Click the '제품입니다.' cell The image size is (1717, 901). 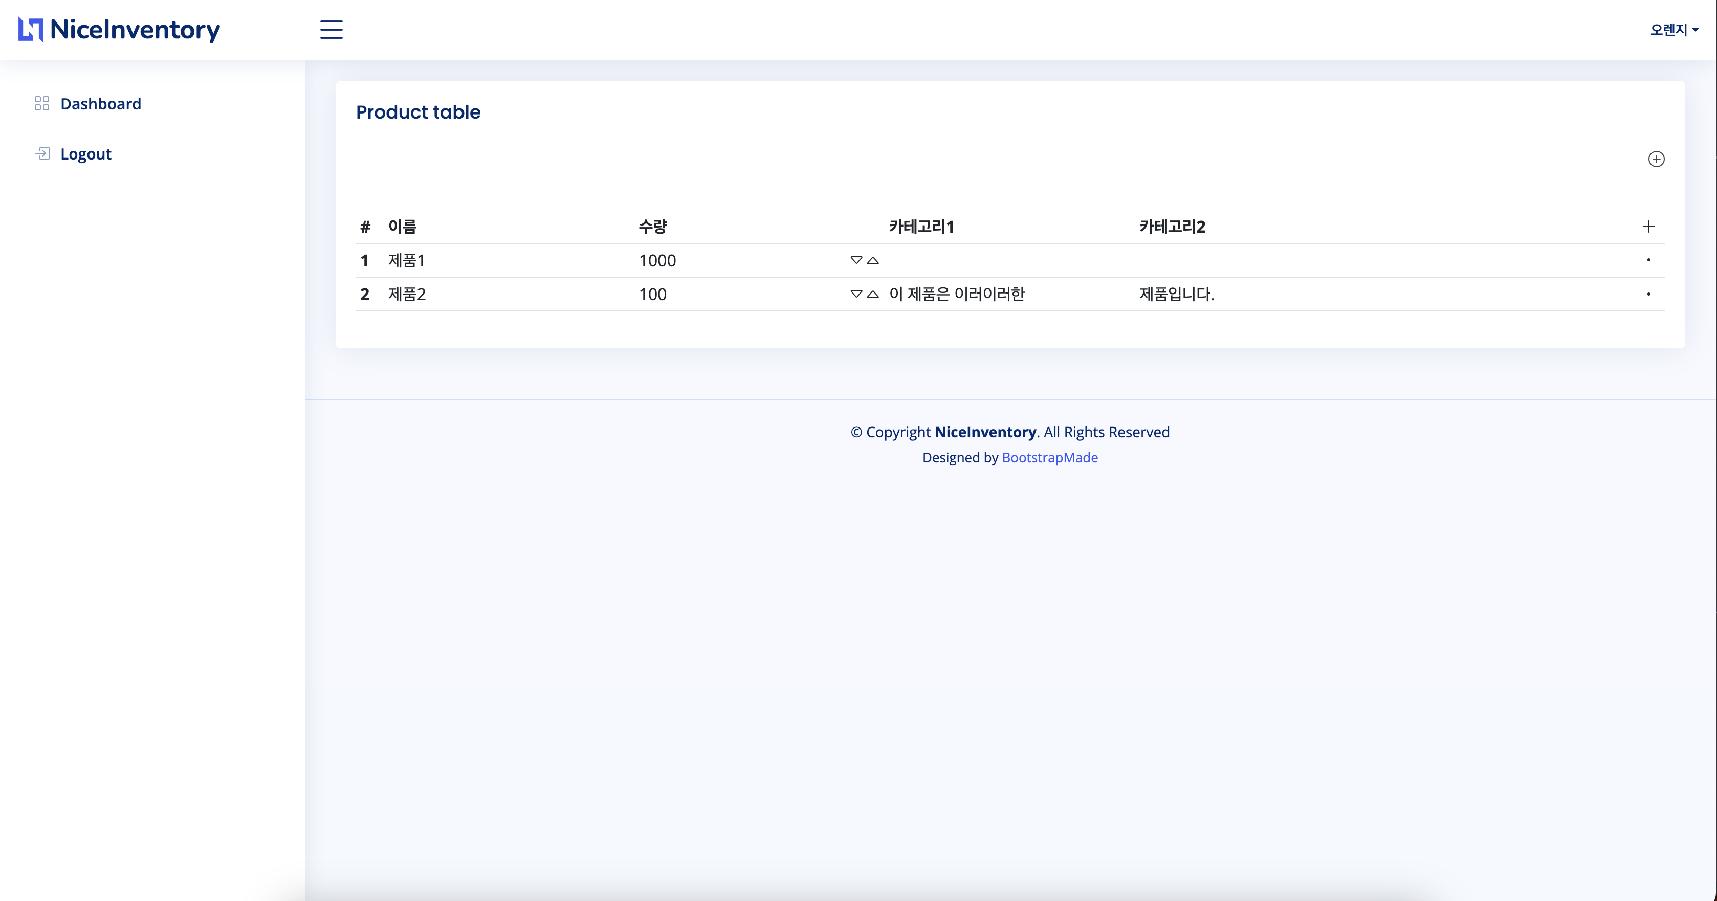coord(1177,294)
